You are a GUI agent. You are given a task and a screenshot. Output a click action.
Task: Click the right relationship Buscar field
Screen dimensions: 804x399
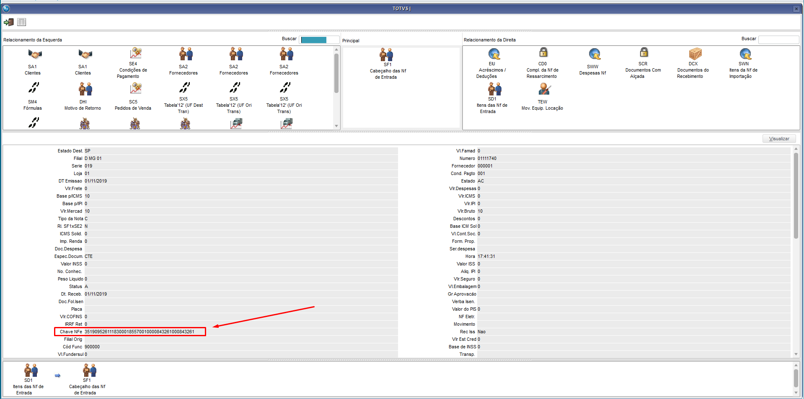pos(778,40)
